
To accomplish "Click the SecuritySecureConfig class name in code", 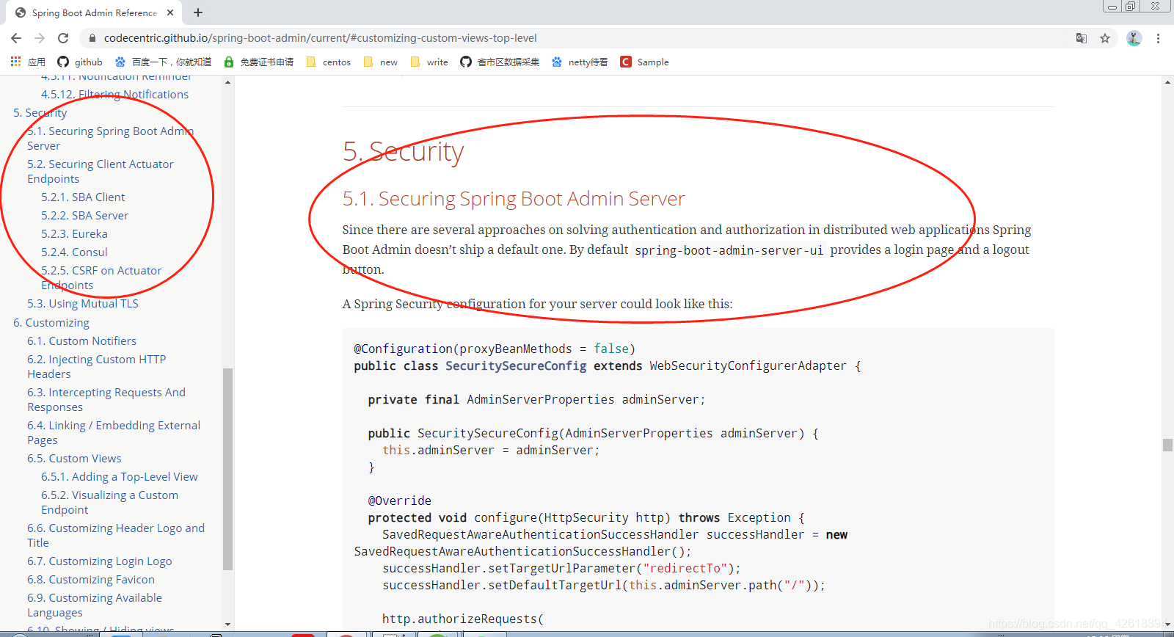I will point(516,366).
